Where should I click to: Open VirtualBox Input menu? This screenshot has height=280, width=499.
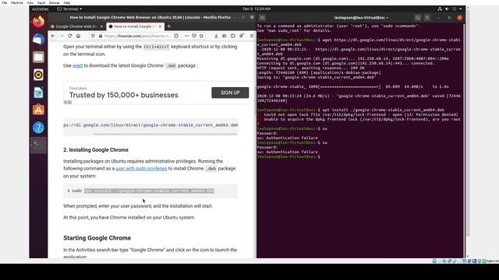(41, 2)
